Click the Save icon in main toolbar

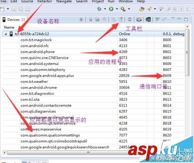pyautogui.click(x=14, y=9)
